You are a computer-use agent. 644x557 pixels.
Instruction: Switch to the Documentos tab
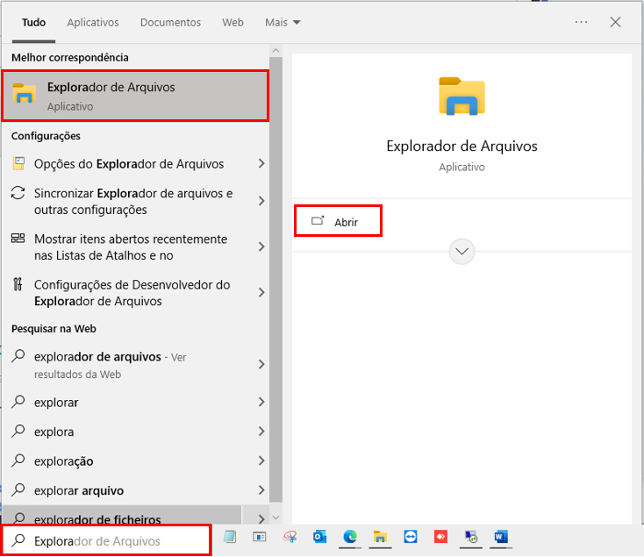(170, 22)
